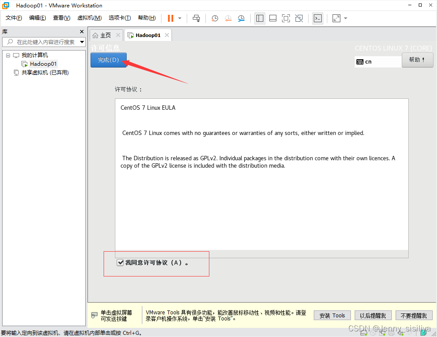Click the CentOS 7 Linux EULA text

click(x=148, y=108)
